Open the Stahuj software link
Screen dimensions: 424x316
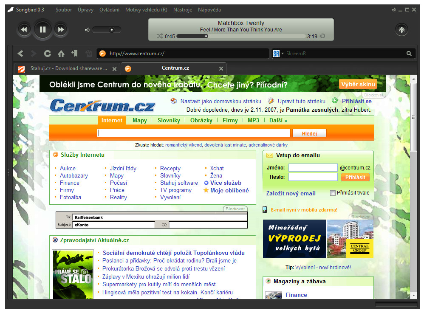179,183
